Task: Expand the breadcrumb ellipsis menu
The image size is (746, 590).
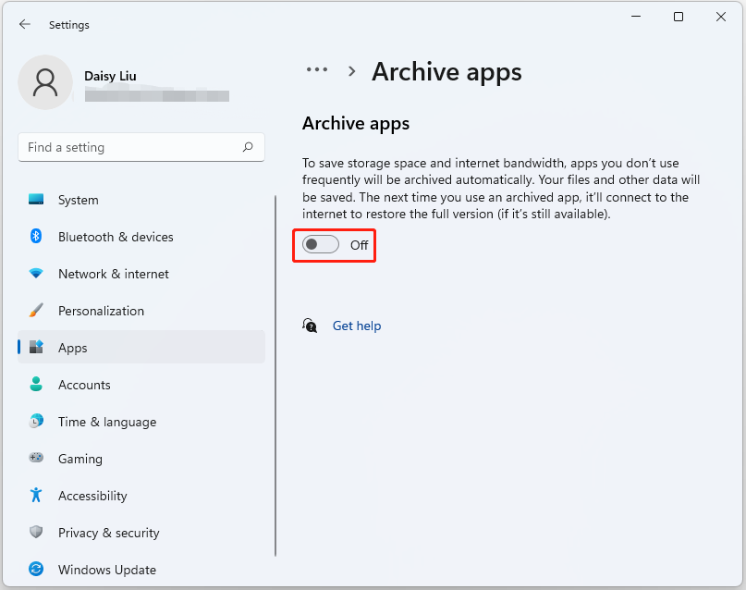Action: tap(317, 70)
